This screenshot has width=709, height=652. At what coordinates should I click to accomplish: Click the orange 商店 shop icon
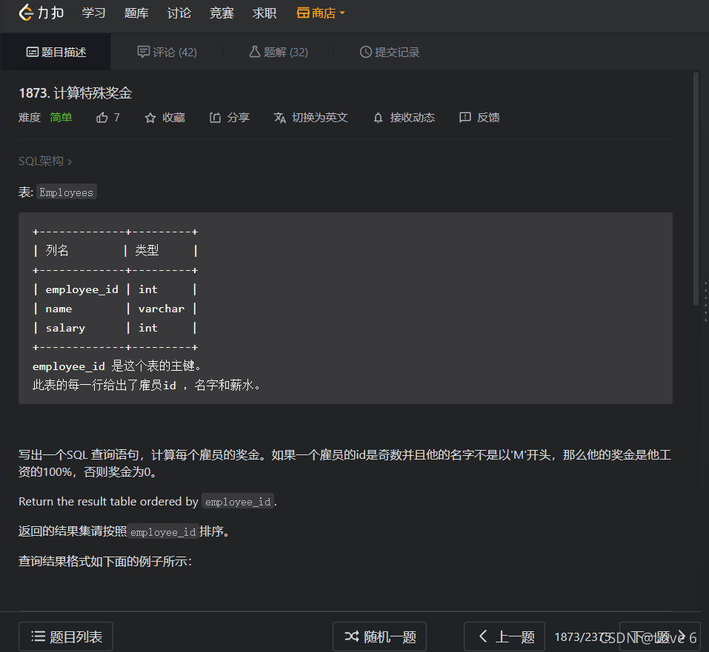click(x=303, y=13)
